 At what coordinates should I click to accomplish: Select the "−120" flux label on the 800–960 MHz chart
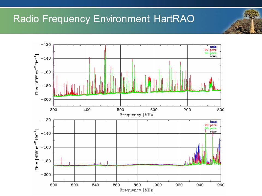click(x=46, y=120)
